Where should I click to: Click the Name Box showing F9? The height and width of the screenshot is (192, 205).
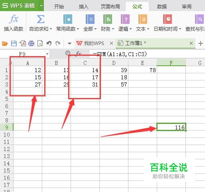[x=22, y=54]
